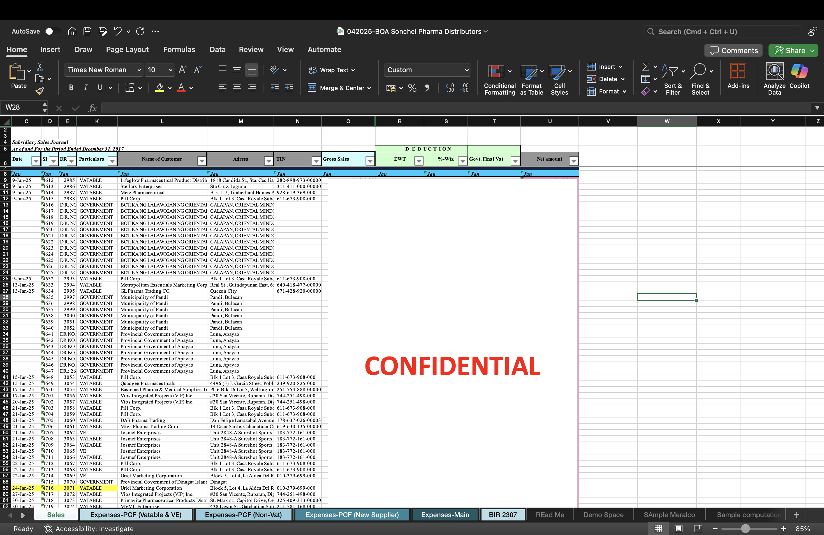Expand the Merge & Center options arrow
Viewport: 824px width, 535px height.
369,88
